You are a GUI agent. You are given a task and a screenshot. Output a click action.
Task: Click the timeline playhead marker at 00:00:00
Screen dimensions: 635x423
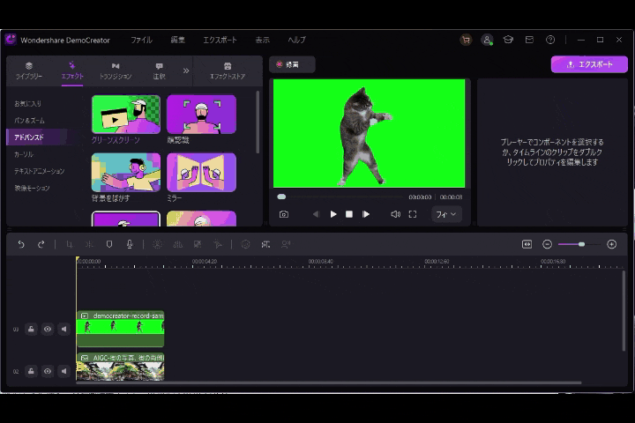tap(78, 260)
